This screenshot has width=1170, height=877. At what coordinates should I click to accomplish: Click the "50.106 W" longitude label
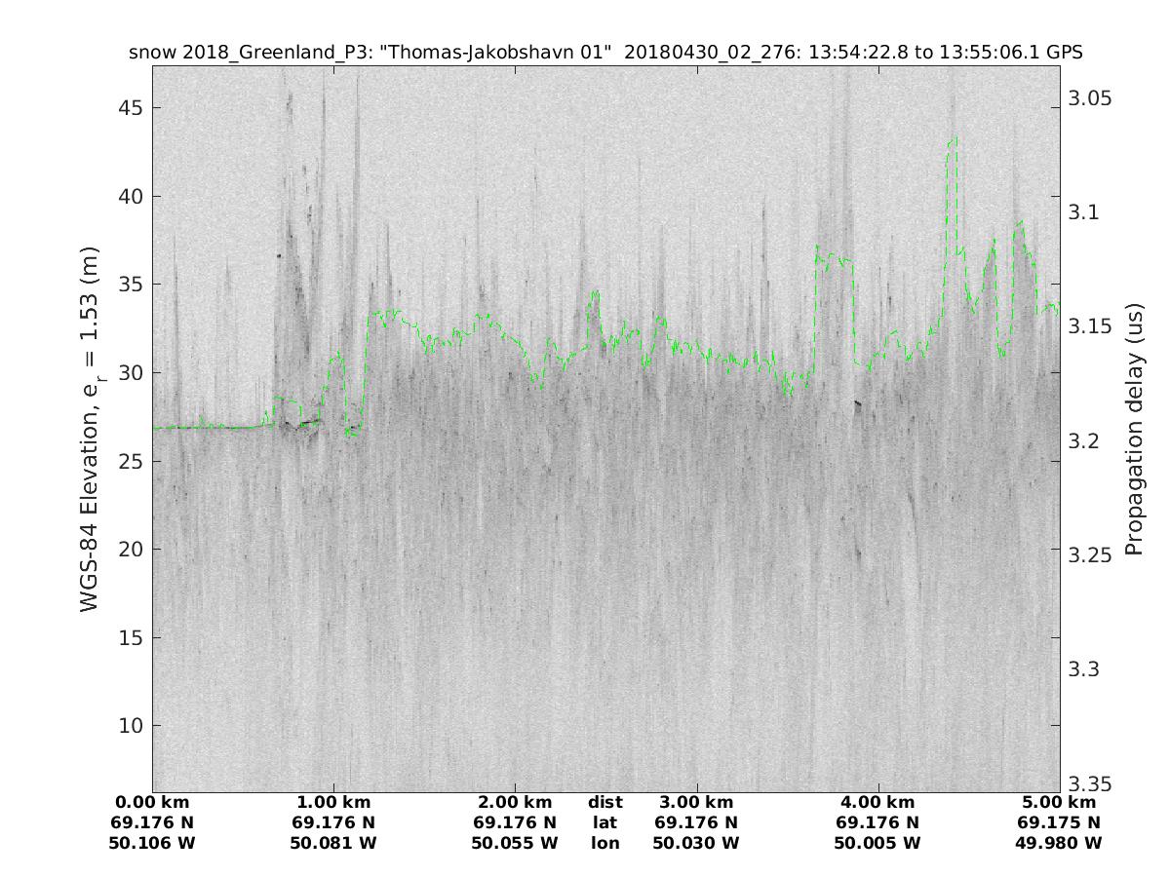[153, 843]
